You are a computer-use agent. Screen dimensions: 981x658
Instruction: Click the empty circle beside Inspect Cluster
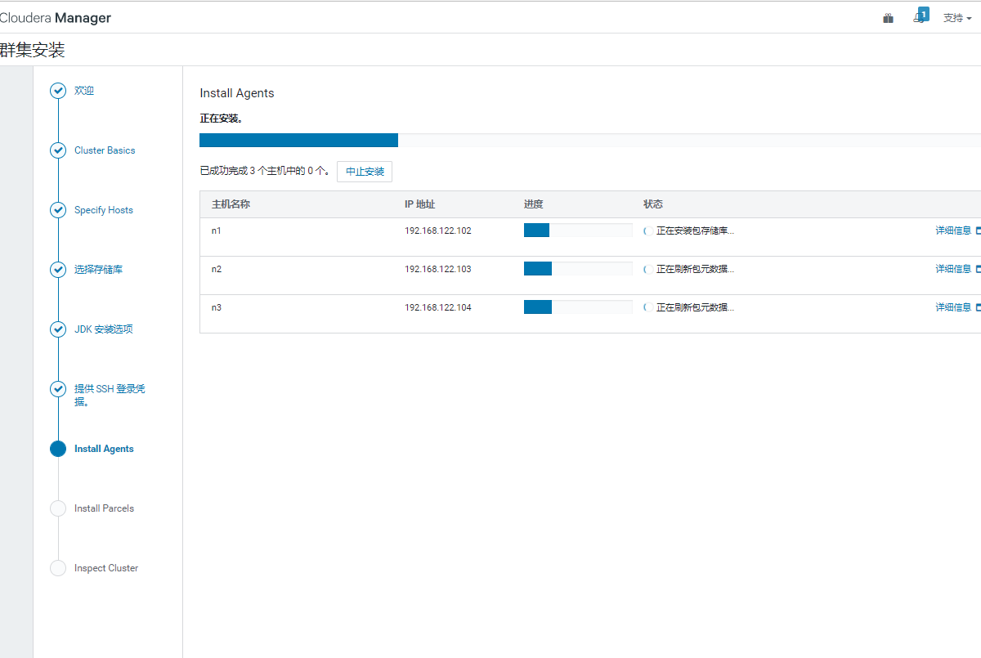coord(58,568)
